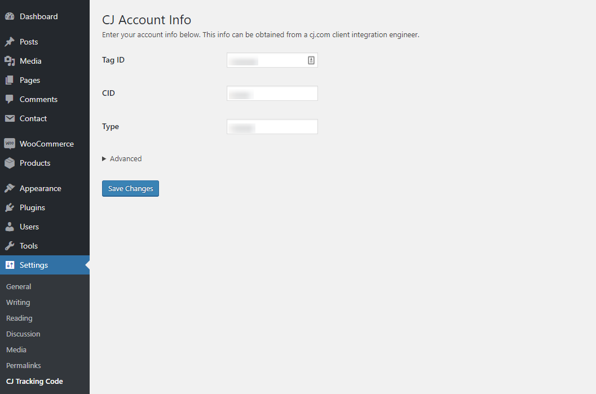Click the Tools wrench icon

(x=10, y=246)
